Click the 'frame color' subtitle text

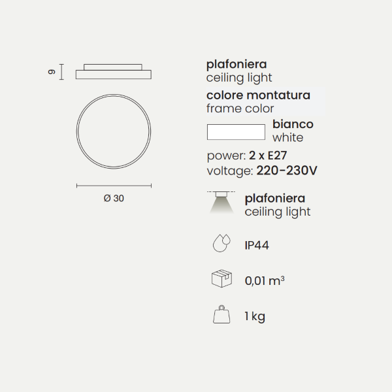240,108
